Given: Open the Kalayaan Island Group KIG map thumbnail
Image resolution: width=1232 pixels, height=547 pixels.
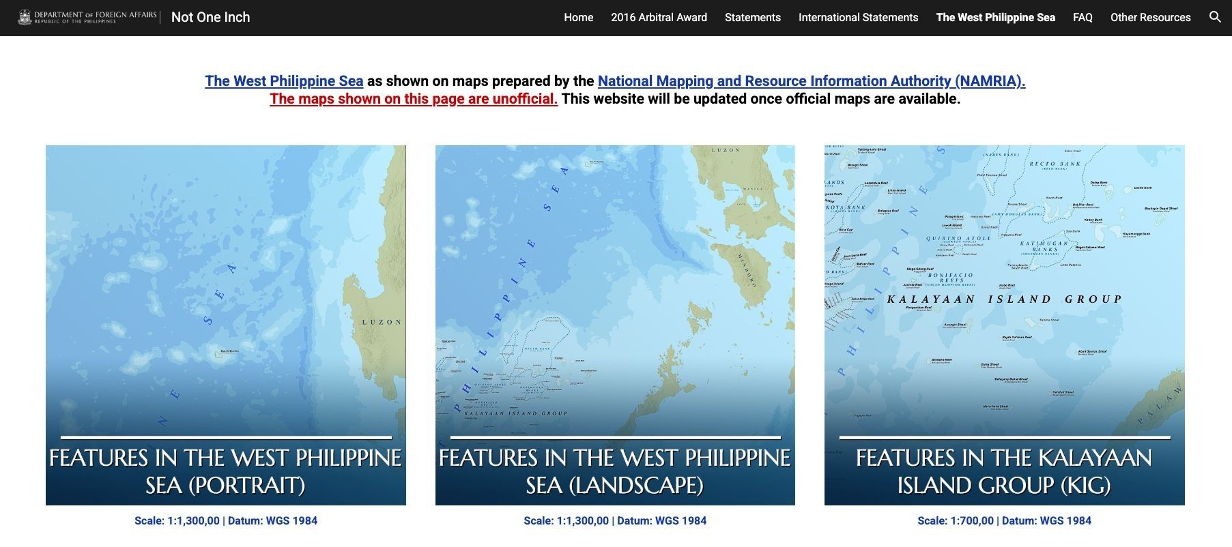Looking at the screenshot, I should pos(1004,325).
